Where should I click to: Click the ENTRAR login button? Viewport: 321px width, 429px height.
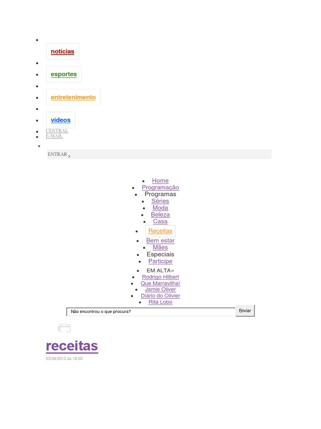59,155
